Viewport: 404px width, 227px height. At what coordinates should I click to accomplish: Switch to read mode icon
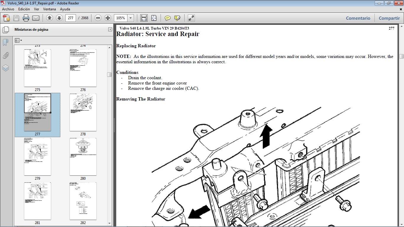click(191, 18)
